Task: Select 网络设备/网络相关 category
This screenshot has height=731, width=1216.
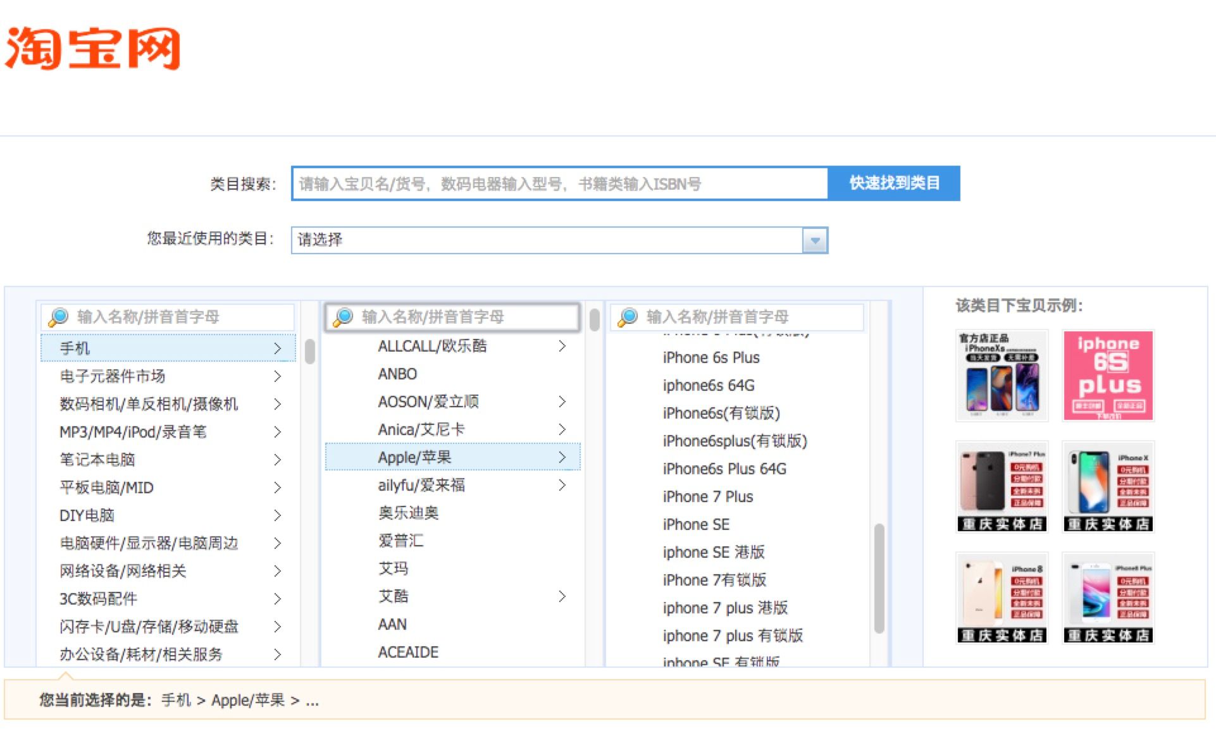Action: click(168, 571)
